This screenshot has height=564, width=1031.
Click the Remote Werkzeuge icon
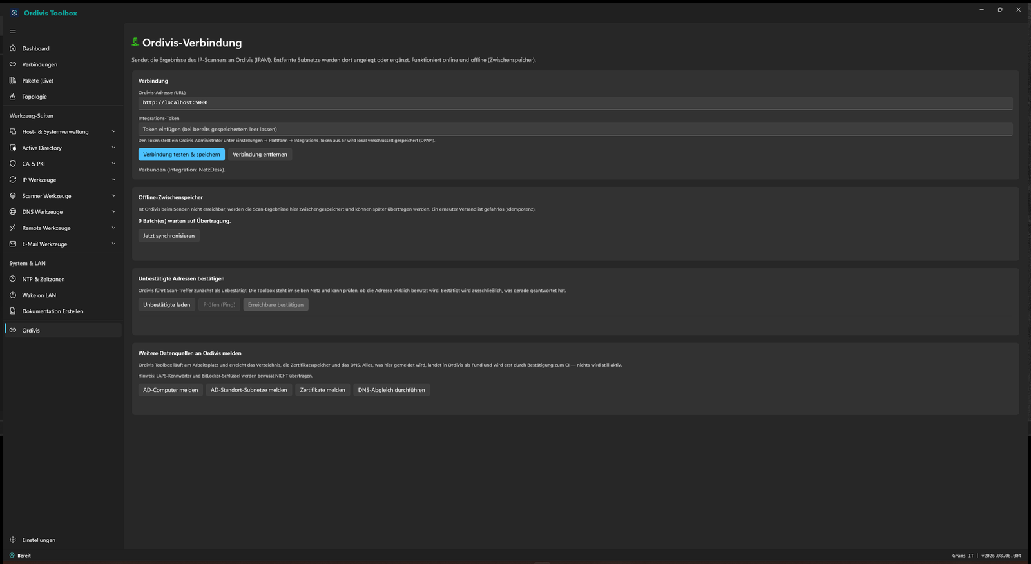[12, 228]
